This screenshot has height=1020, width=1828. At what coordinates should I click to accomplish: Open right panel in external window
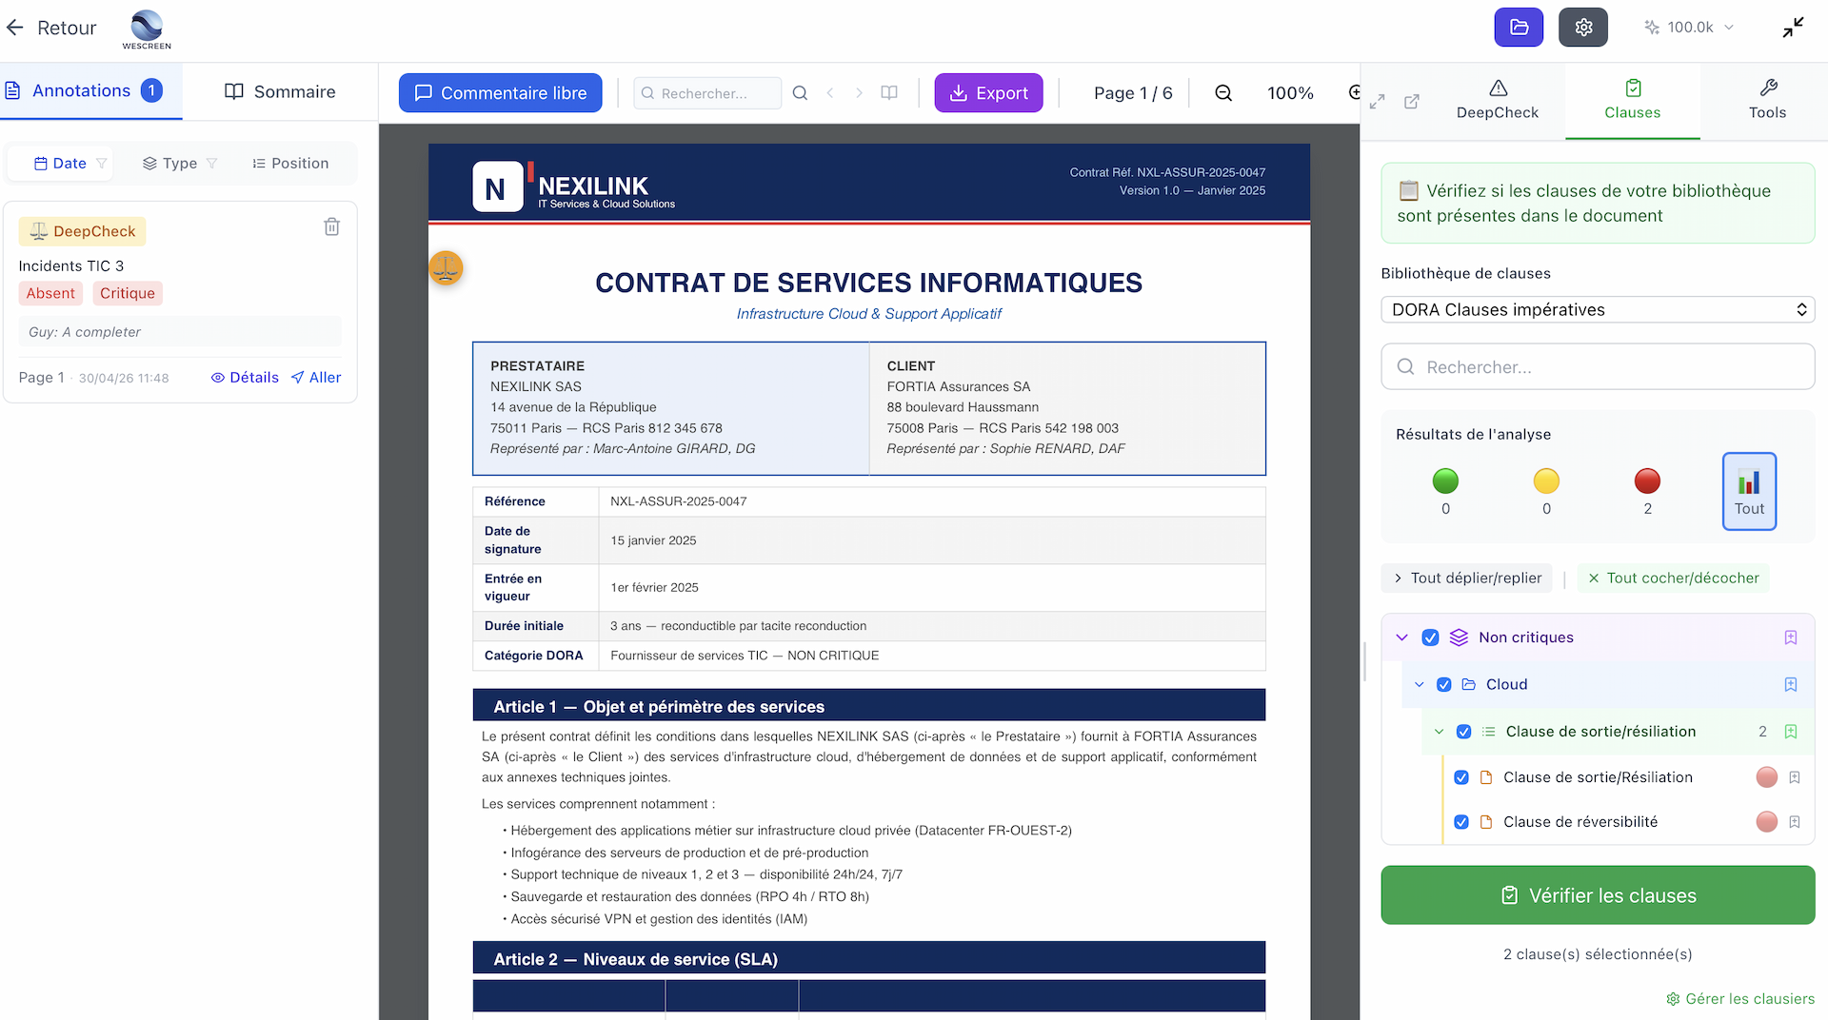[x=1412, y=102]
